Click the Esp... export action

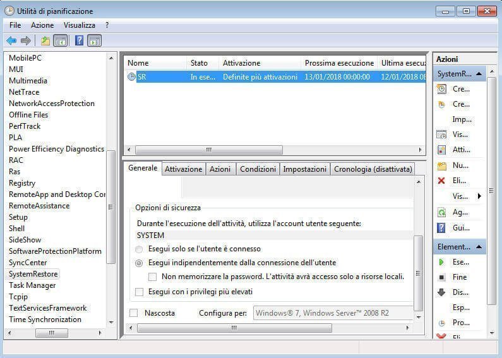pos(461,307)
